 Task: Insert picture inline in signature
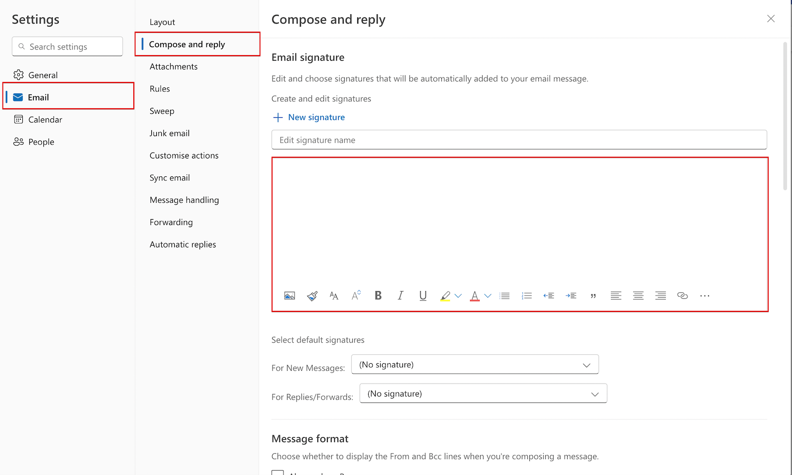(x=290, y=296)
